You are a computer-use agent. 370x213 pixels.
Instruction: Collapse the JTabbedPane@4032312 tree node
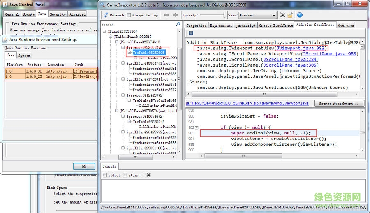111,37
